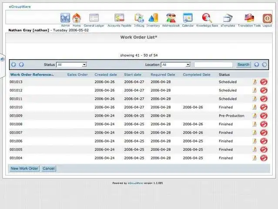The width and height of the screenshot is (278, 209).
Task: Open the Status filter dropdown
Action: click(x=71, y=65)
